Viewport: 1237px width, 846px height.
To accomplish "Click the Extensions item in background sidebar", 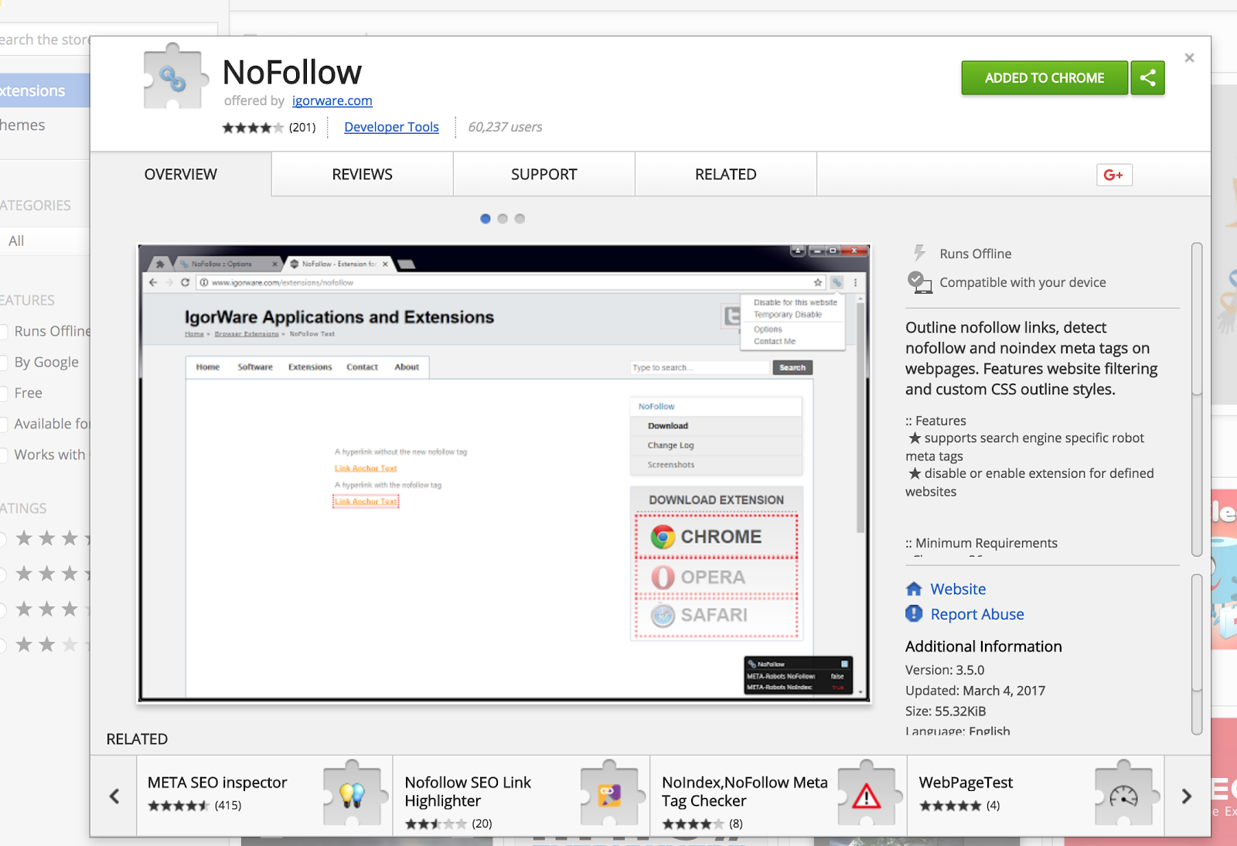I will coord(45,90).
